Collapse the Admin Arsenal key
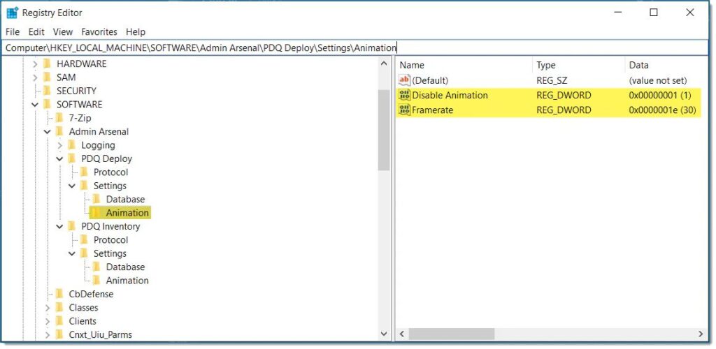Screen dimensions: 716x349 [48, 132]
